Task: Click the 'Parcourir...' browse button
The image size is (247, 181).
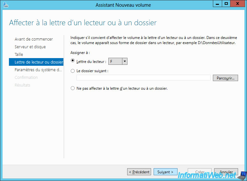Action: 225,78
